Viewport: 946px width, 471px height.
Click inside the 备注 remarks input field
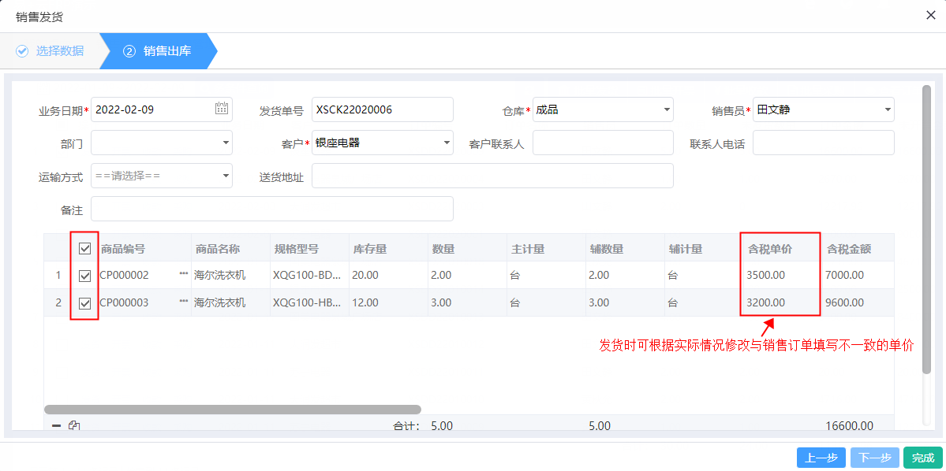[x=272, y=209]
